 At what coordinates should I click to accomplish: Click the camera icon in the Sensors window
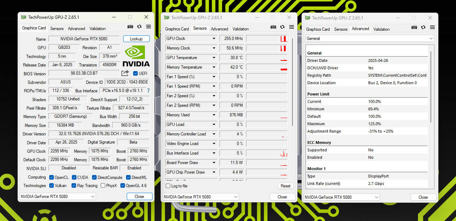pyautogui.click(x=273, y=27)
